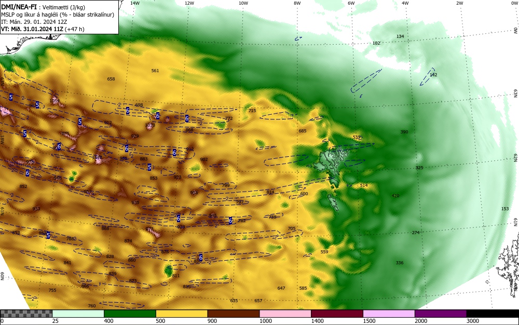Click the map value 738

click(272, 217)
